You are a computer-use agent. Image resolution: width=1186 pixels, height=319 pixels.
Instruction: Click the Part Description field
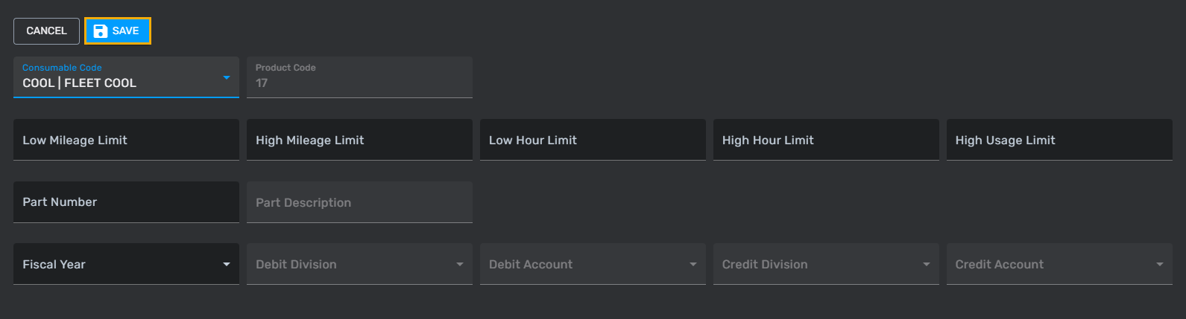359,202
